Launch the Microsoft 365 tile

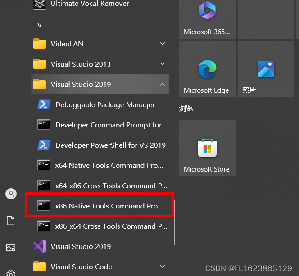[207, 18]
